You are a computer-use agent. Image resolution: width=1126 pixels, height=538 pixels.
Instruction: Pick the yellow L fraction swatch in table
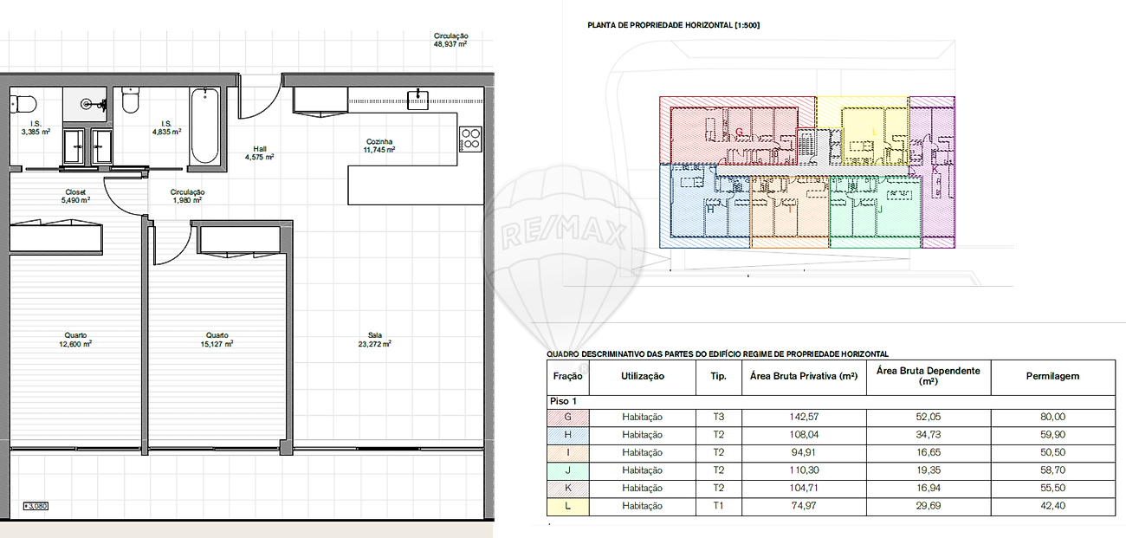click(568, 506)
